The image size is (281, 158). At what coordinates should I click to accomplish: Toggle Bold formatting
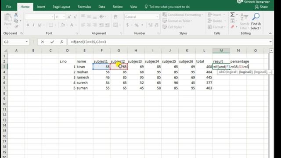28,25
